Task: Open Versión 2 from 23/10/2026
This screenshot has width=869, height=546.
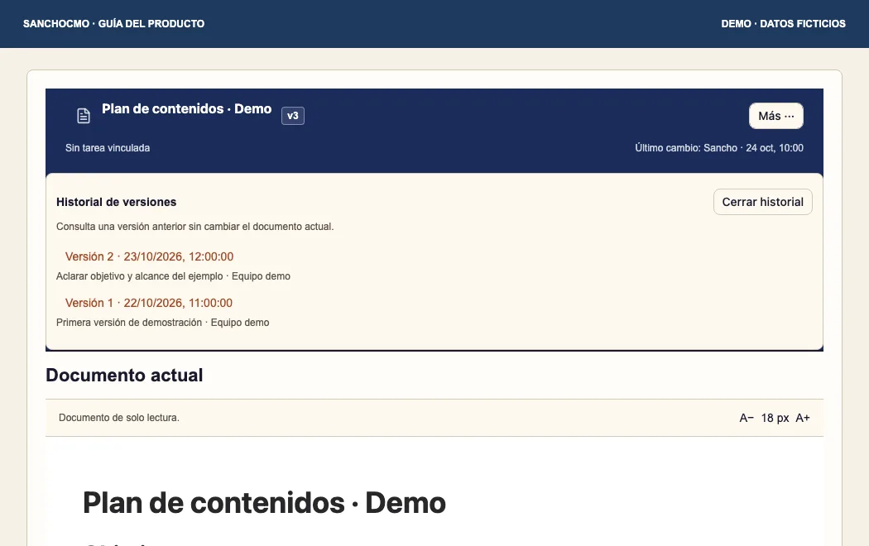Action: tap(149, 256)
